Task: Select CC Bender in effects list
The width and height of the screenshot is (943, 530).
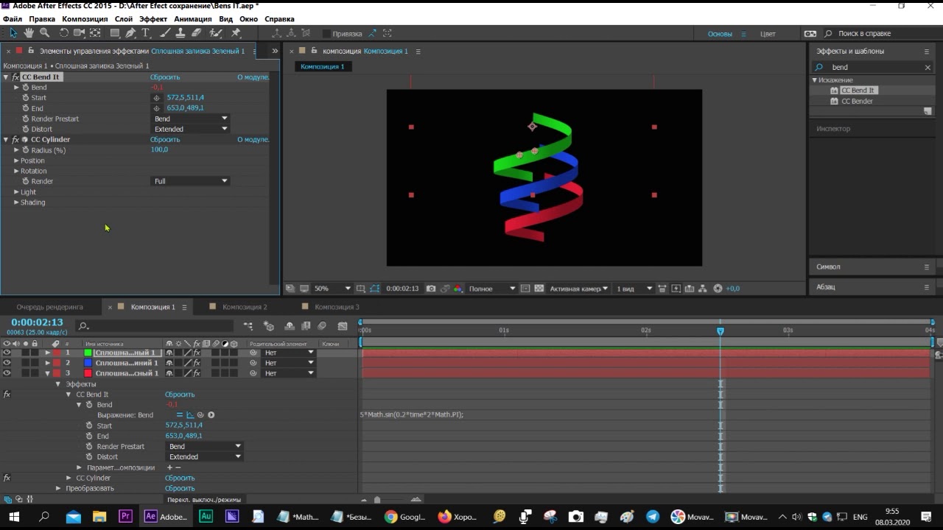Action: pos(857,102)
